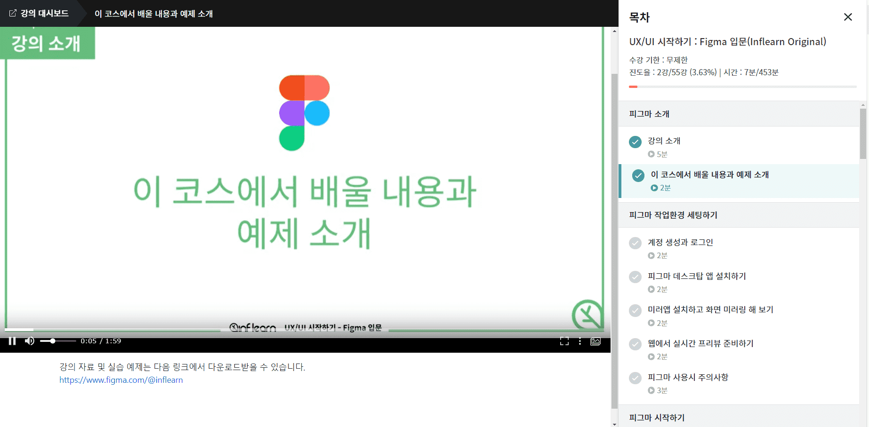This screenshot has height=427, width=869.
Task: Enter fullscreen mode in the video player
Action: [564, 341]
